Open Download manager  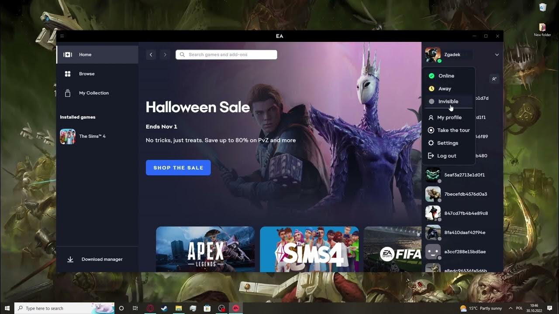point(97,259)
